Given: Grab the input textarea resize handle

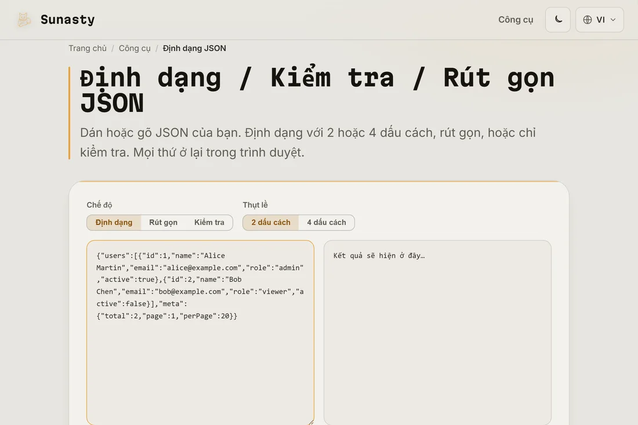Looking at the screenshot, I should (x=311, y=423).
